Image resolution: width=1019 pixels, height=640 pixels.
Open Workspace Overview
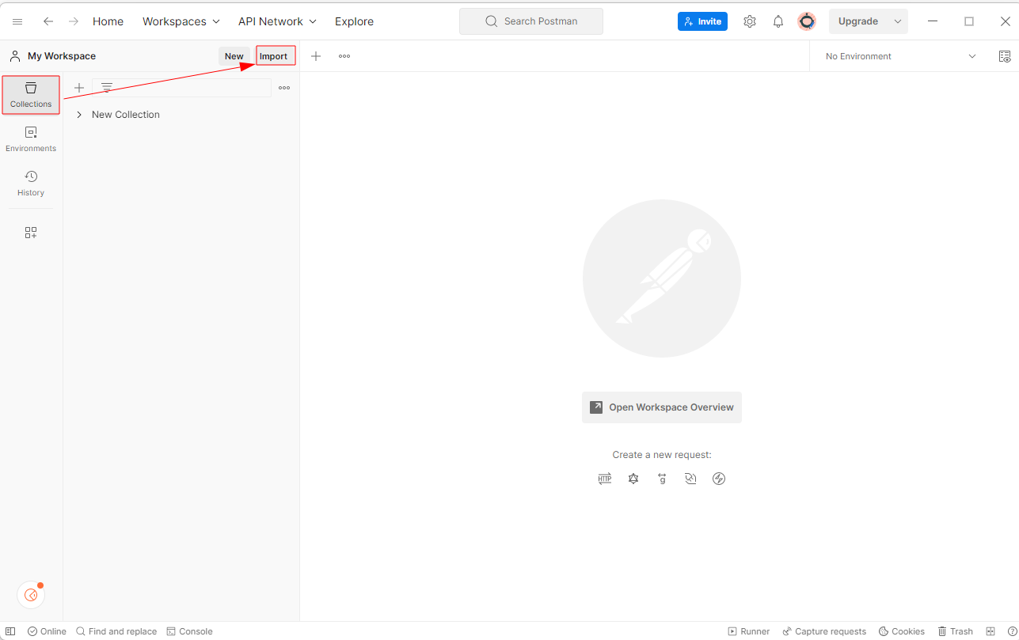662,407
